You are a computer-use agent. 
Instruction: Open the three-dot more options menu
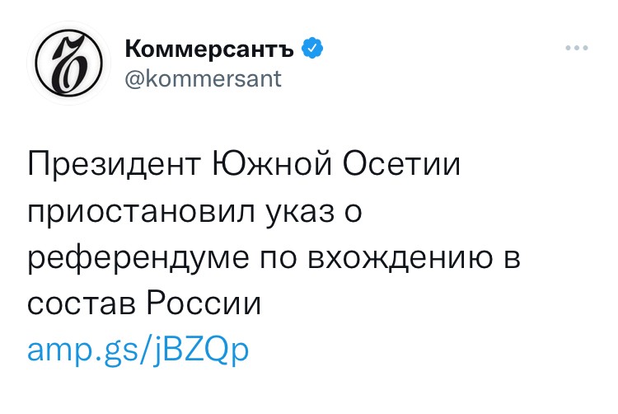pos(576,49)
